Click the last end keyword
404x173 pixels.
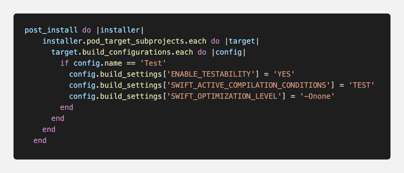(40, 140)
